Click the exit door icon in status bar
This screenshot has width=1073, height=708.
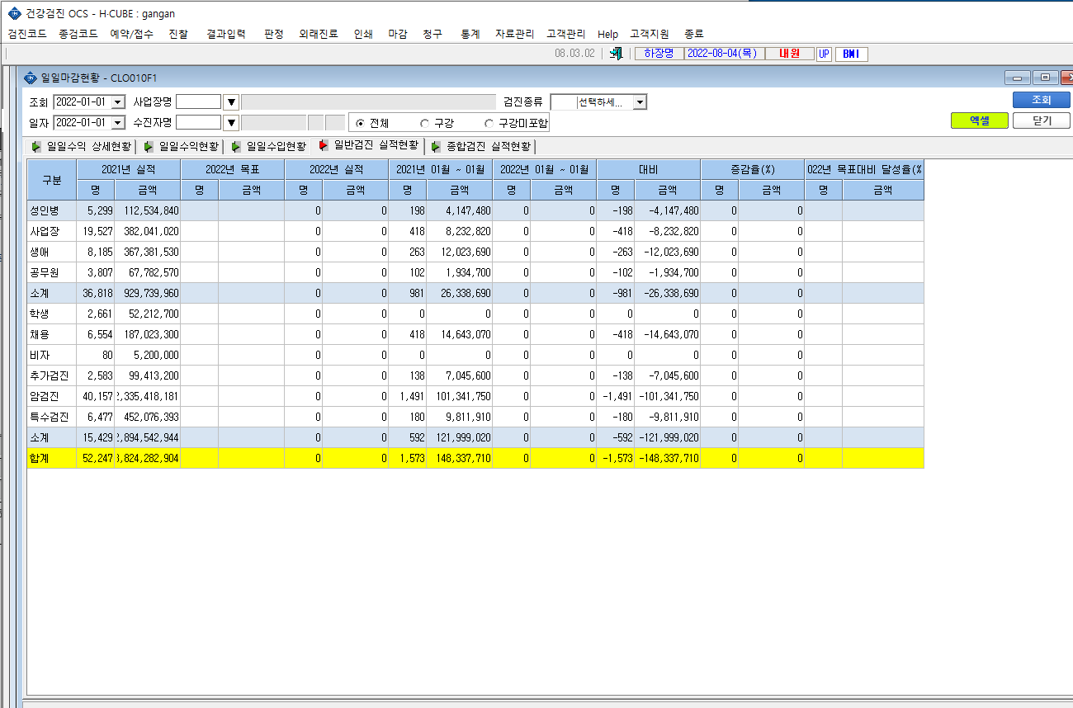coord(615,54)
